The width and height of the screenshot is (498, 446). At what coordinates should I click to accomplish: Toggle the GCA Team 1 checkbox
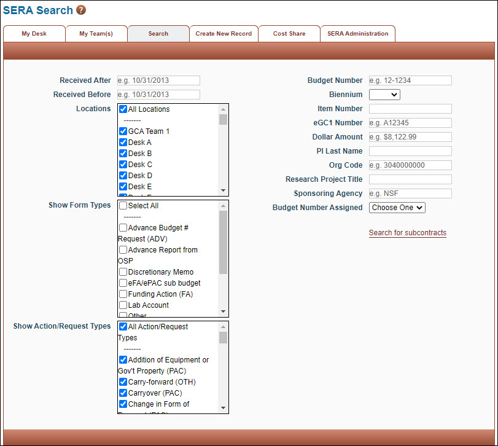click(123, 131)
